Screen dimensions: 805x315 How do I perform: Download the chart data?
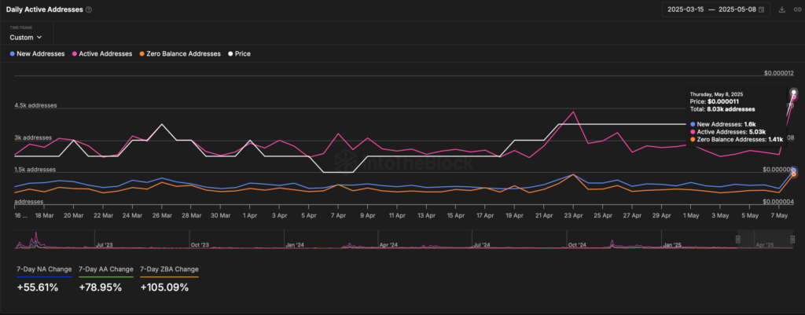781,10
